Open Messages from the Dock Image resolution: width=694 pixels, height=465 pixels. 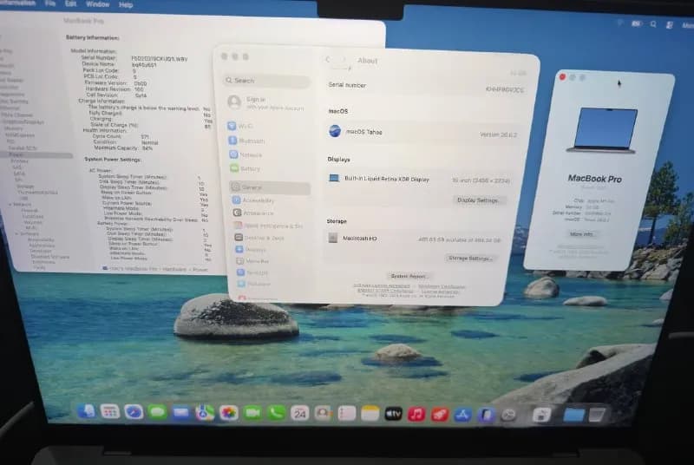pyautogui.click(x=157, y=412)
